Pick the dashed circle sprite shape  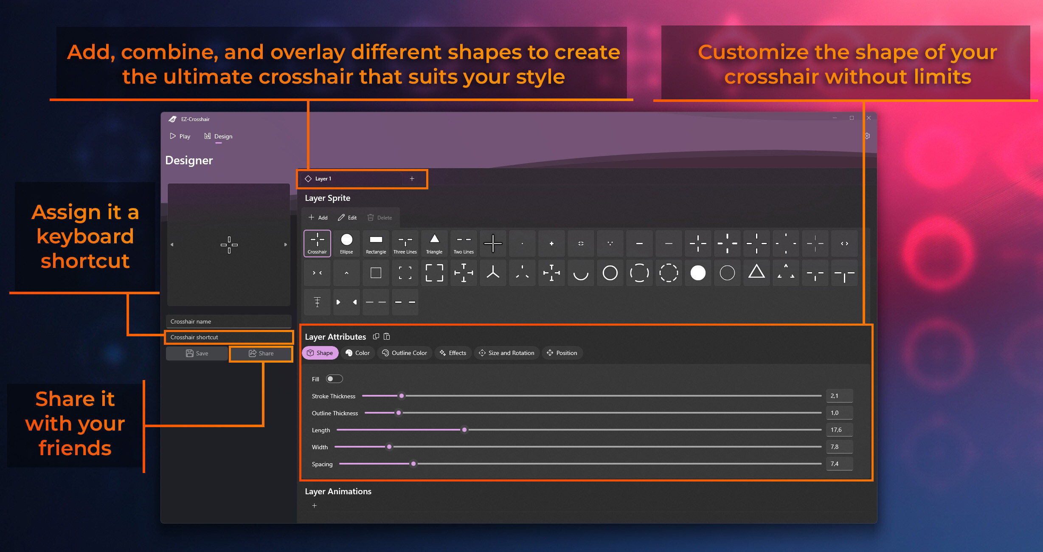point(669,273)
